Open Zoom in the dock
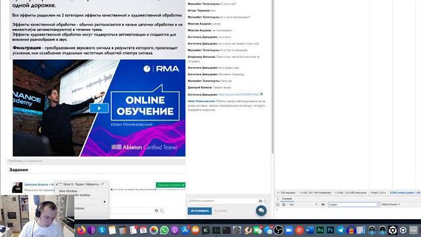This screenshot has width=421, height=237. click(289, 230)
